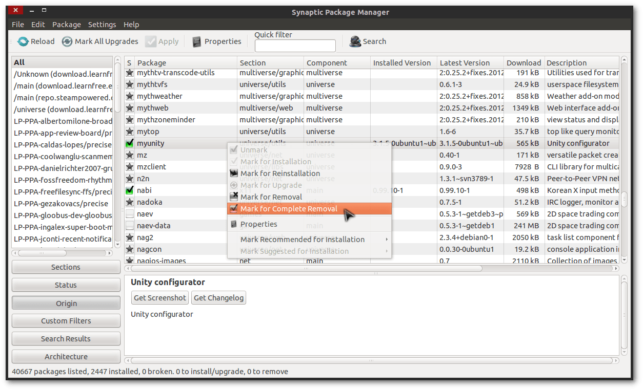Image resolution: width=643 pixels, height=390 pixels.
Task: Click status star icon for mythzoneminder
Action: coord(130,120)
